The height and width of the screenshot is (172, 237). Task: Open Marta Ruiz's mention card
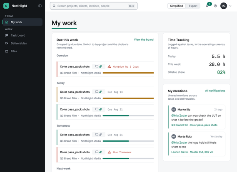point(197,144)
